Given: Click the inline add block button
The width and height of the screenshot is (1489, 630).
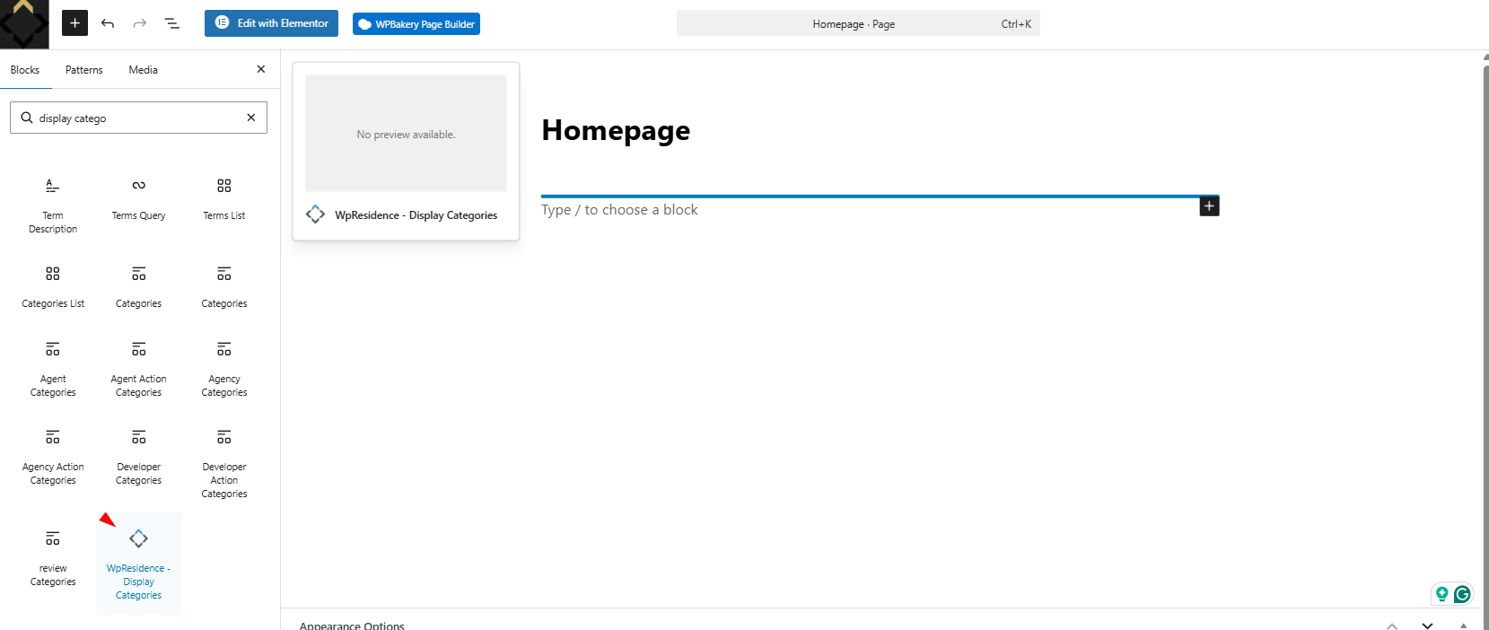Looking at the screenshot, I should click(x=1209, y=206).
